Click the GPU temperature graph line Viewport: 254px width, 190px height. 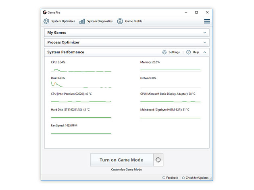point(171,102)
